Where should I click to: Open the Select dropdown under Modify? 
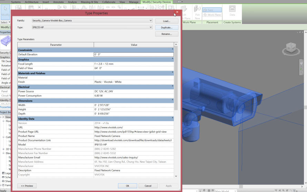pos(5,22)
